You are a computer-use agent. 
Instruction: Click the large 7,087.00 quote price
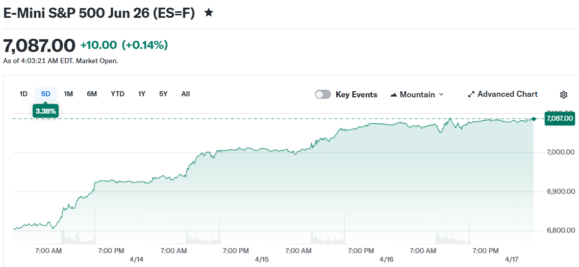click(39, 46)
